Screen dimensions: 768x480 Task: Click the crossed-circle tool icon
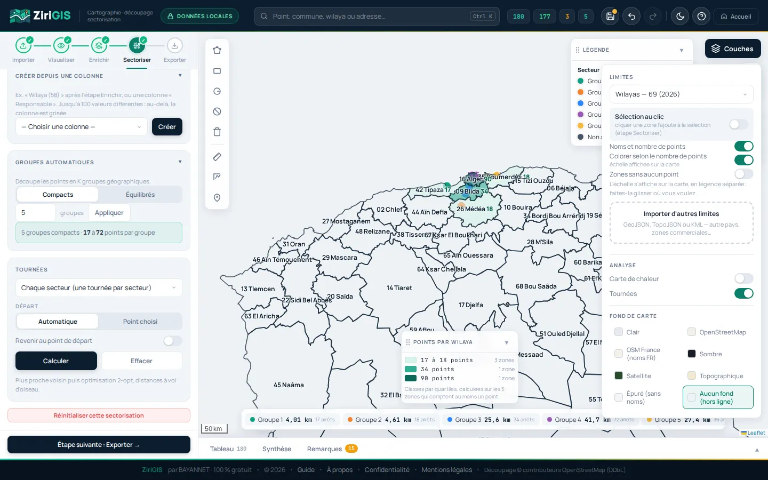click(217, 111)
